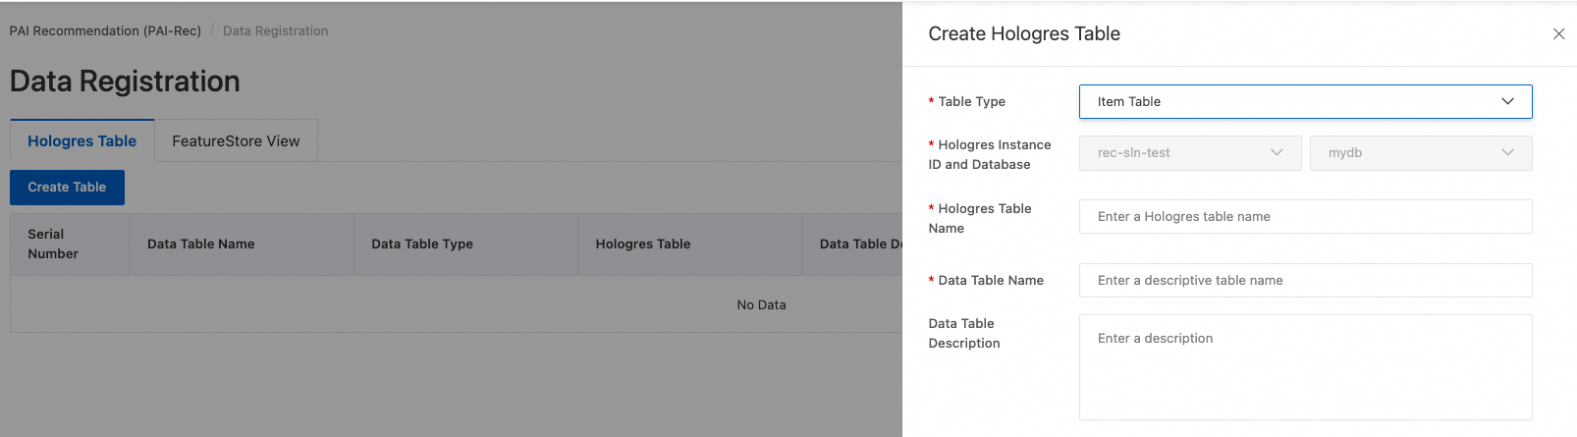Focus the Hologres table name field
Screen dimensions: 1577x437
1304,216
